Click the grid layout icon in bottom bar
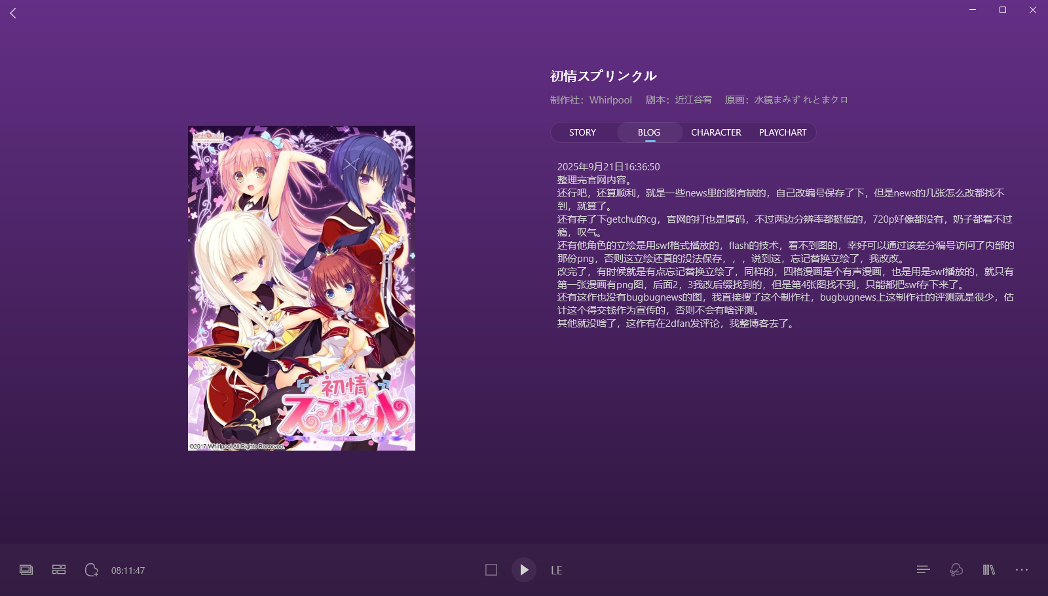Image resolution: width=1048 pixels, height=596 pixels. coord(59,570)
